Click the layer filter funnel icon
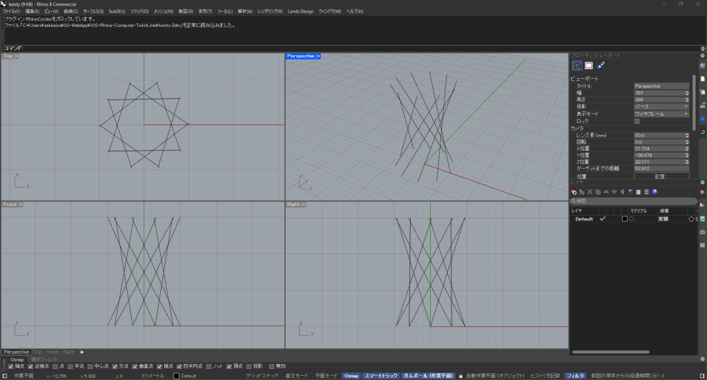 click(x=630, y=191)
